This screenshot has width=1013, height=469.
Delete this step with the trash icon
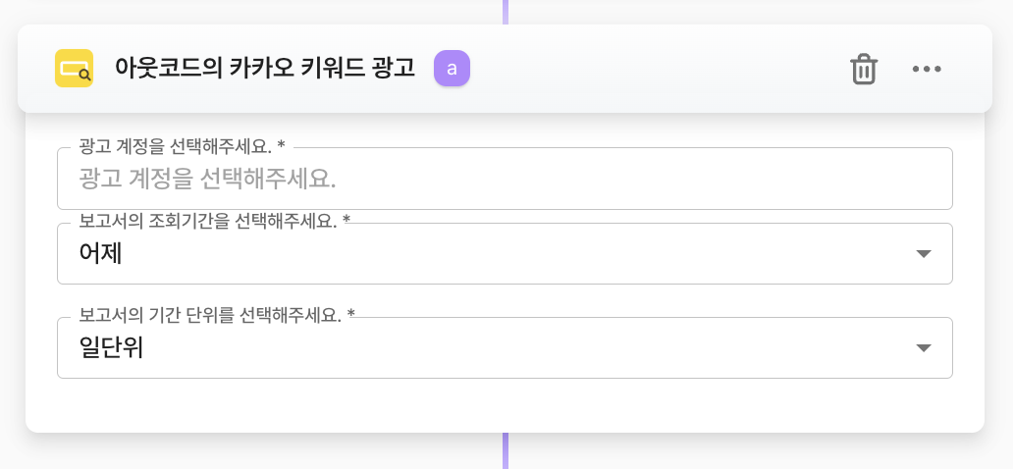coord(864,69)
